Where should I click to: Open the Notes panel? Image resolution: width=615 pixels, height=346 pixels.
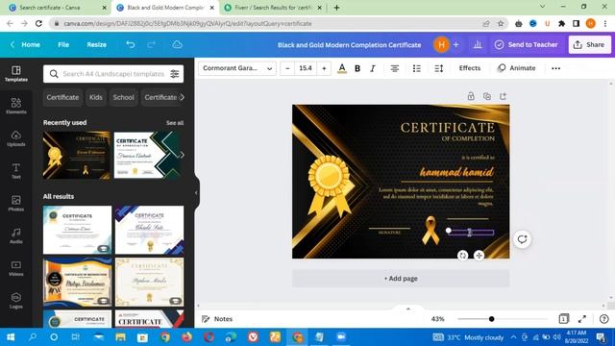[217, 319]
